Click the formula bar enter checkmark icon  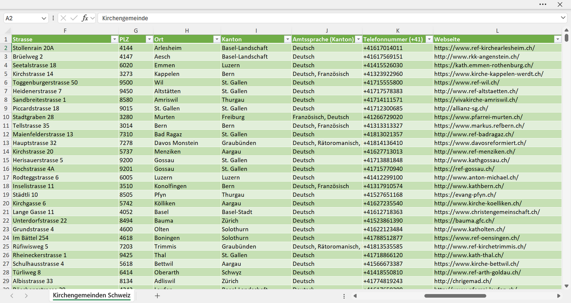click(x=74, y=18)
